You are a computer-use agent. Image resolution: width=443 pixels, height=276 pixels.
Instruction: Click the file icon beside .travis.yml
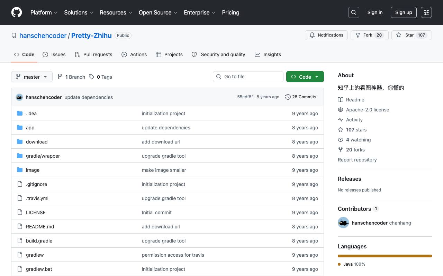[20, 198]
